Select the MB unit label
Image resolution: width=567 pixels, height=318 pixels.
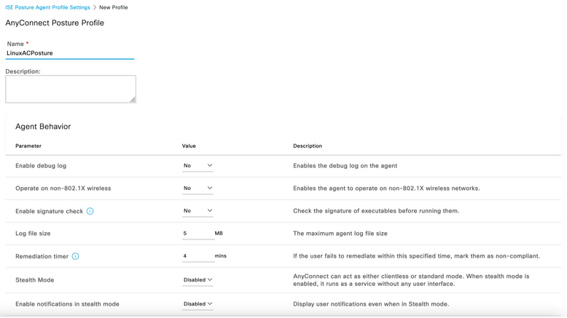tap(219, 233)
